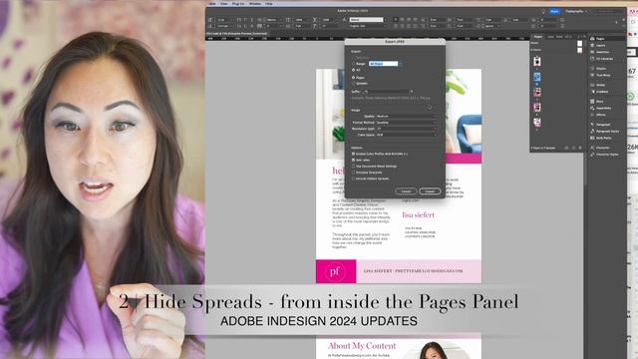
Task: Open the Help menu
Action: pos(269,4)
